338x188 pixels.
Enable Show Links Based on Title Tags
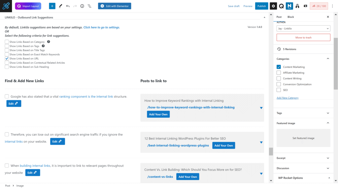click(7, 50)
